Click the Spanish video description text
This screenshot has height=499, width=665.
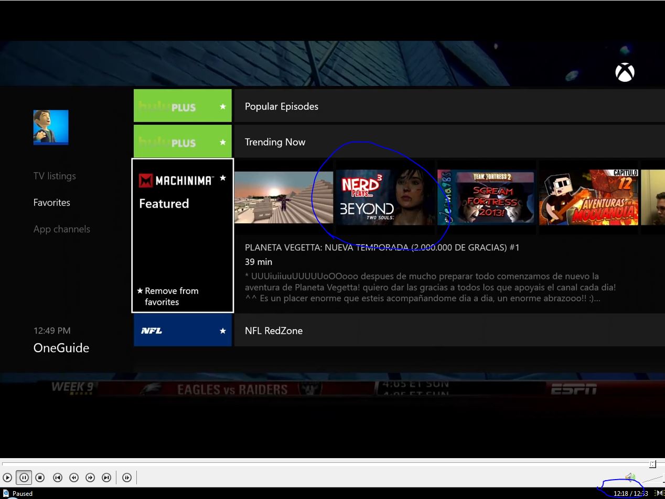point(430,287)
